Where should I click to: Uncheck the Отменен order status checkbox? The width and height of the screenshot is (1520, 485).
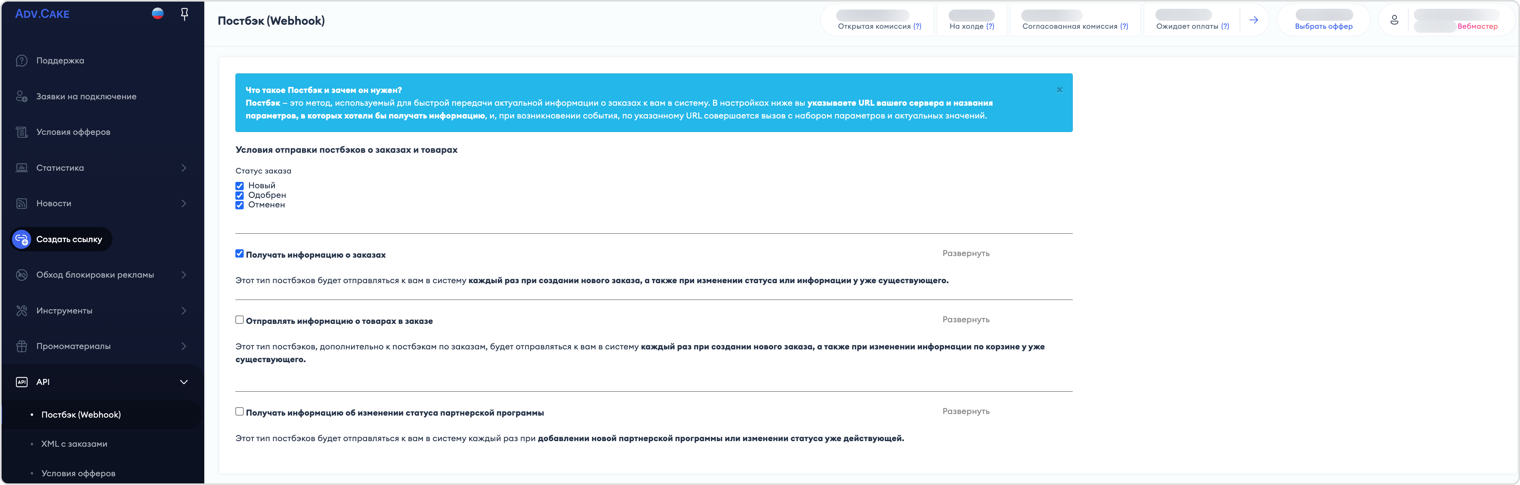239,205
